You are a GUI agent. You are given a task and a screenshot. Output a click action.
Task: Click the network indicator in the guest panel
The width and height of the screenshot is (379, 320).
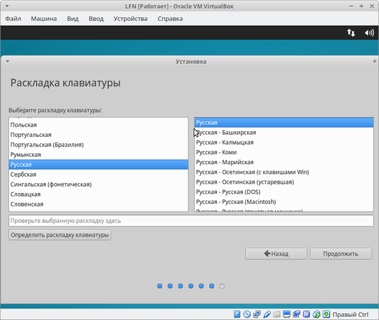(x=351, y=33)
